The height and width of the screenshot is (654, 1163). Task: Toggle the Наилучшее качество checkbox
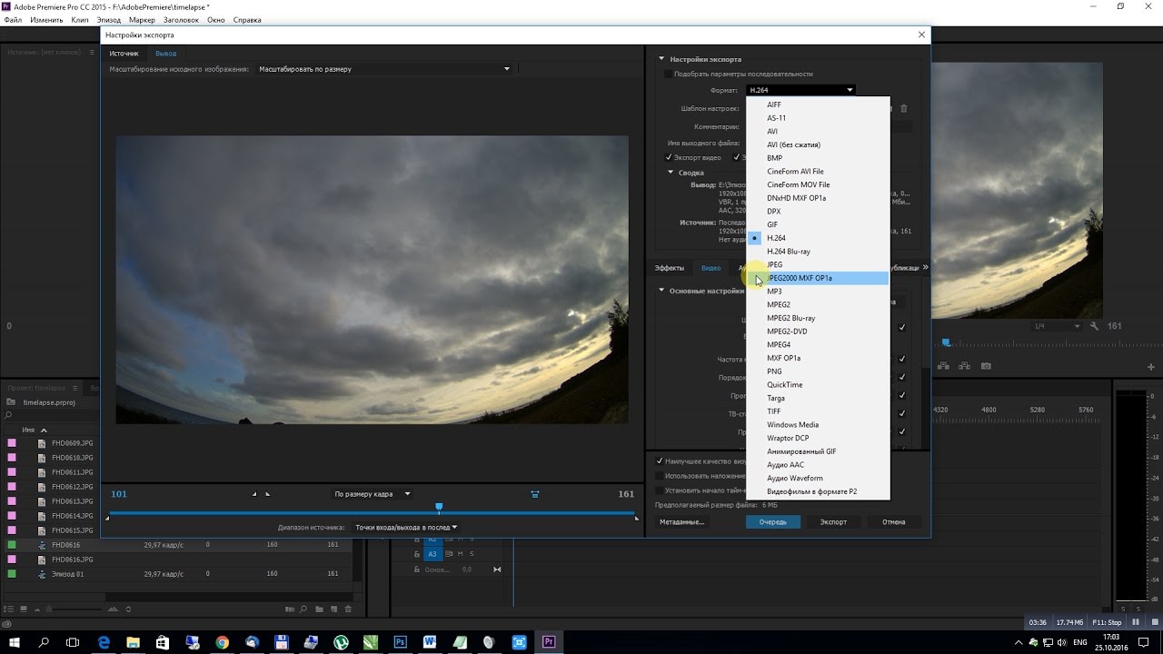click(x=660, y=461)
